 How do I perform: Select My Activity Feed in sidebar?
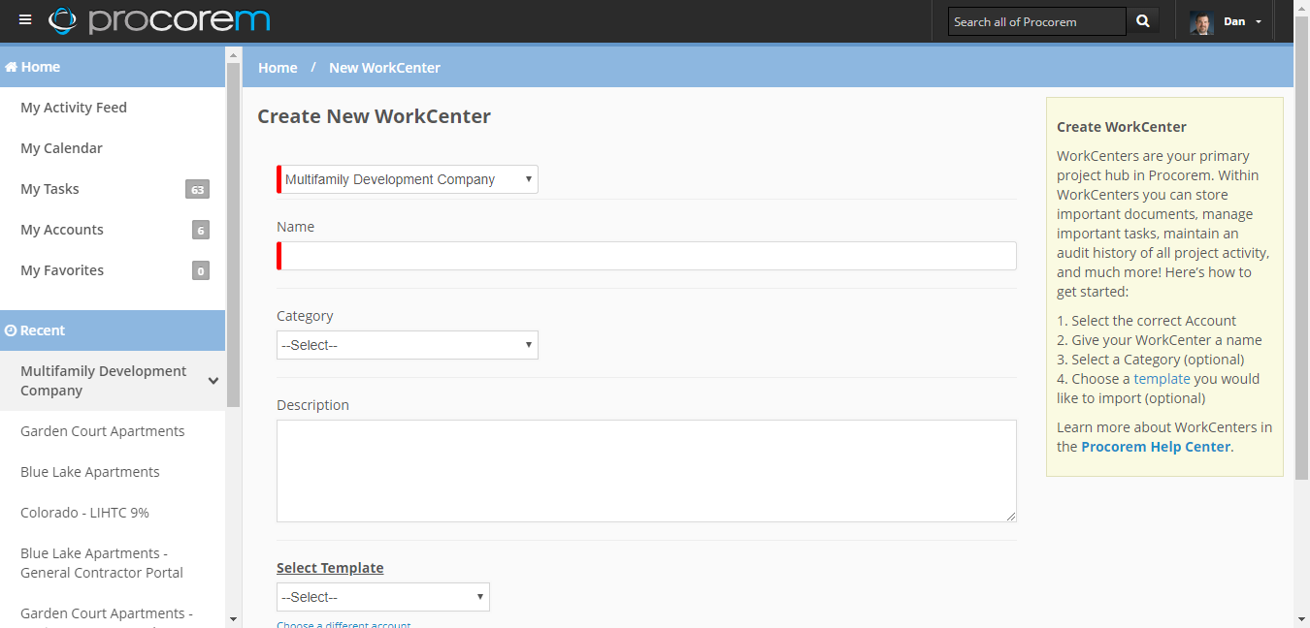point(73,108)
